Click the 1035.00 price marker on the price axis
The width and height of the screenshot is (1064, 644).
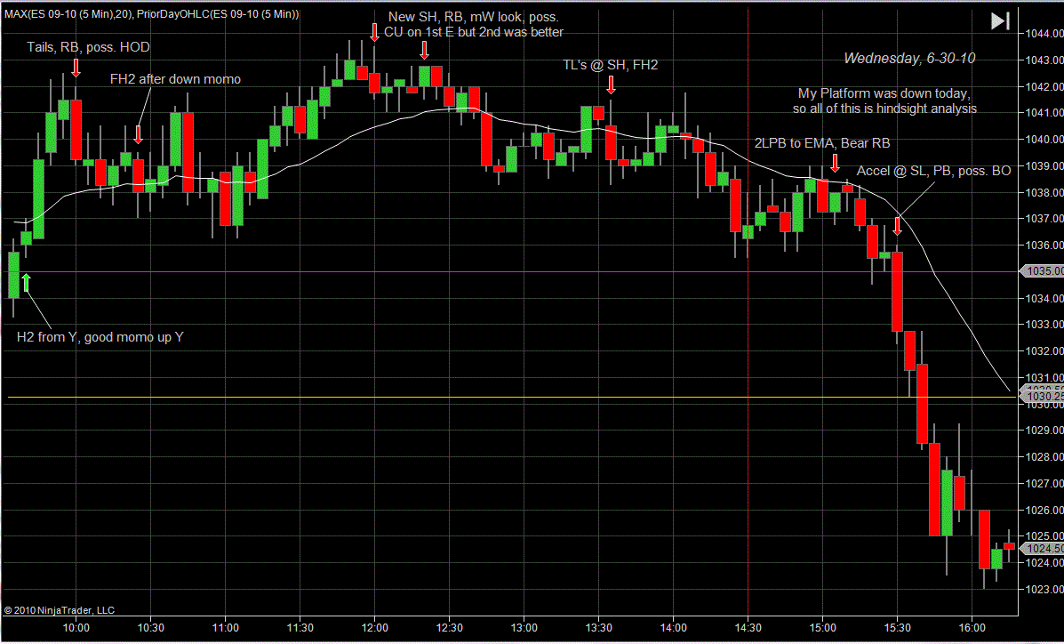point(1044,271)
